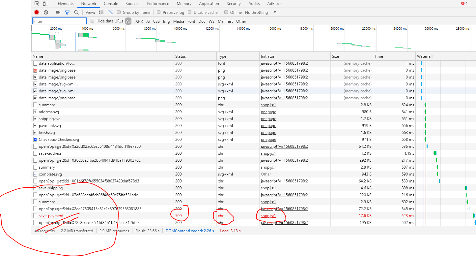Filter requests by JS type

(148, 21)
